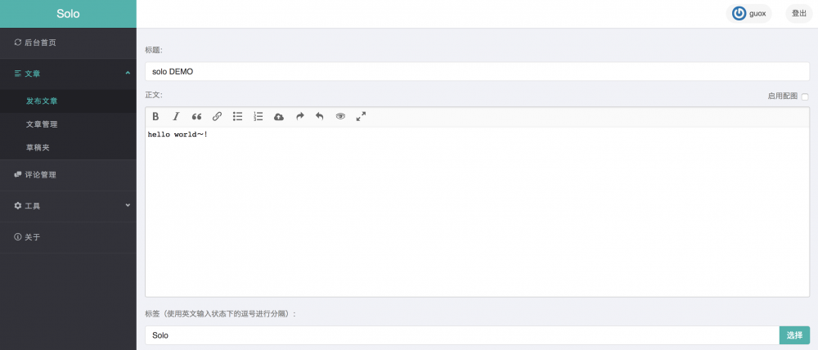818x350 pixels.
Task: Click the guox user avatar icon
Action: point(739,14)
